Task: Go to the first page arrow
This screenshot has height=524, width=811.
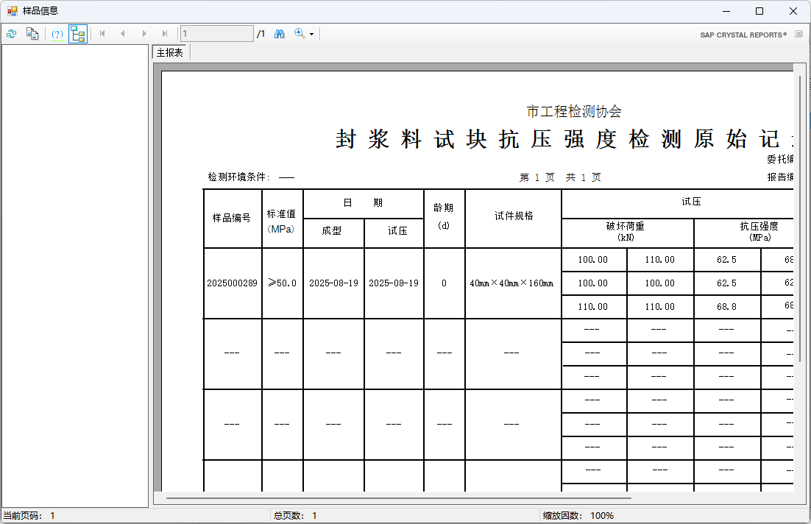Action: point(102,34)
